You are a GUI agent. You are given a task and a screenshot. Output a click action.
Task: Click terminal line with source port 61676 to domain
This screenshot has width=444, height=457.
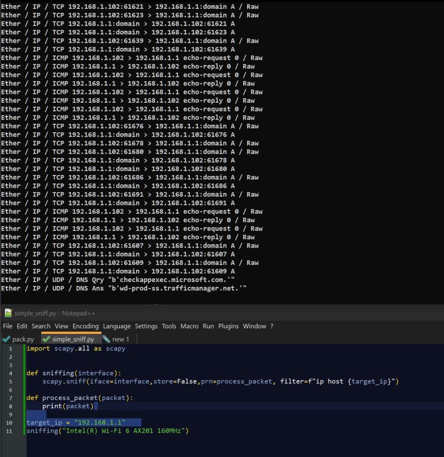tap(130, 126)
